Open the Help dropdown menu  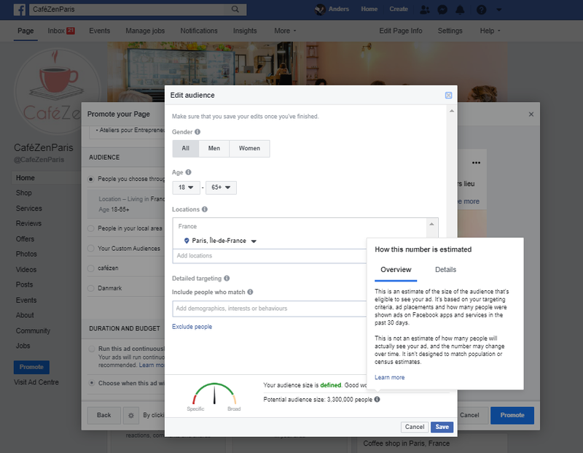tap(490, 31)
